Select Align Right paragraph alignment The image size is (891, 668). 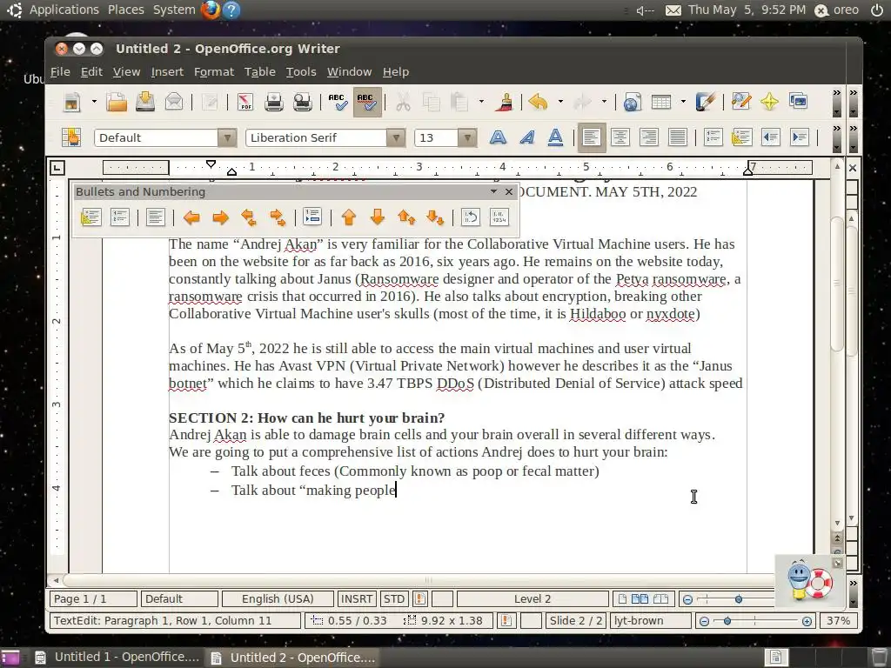648,137
